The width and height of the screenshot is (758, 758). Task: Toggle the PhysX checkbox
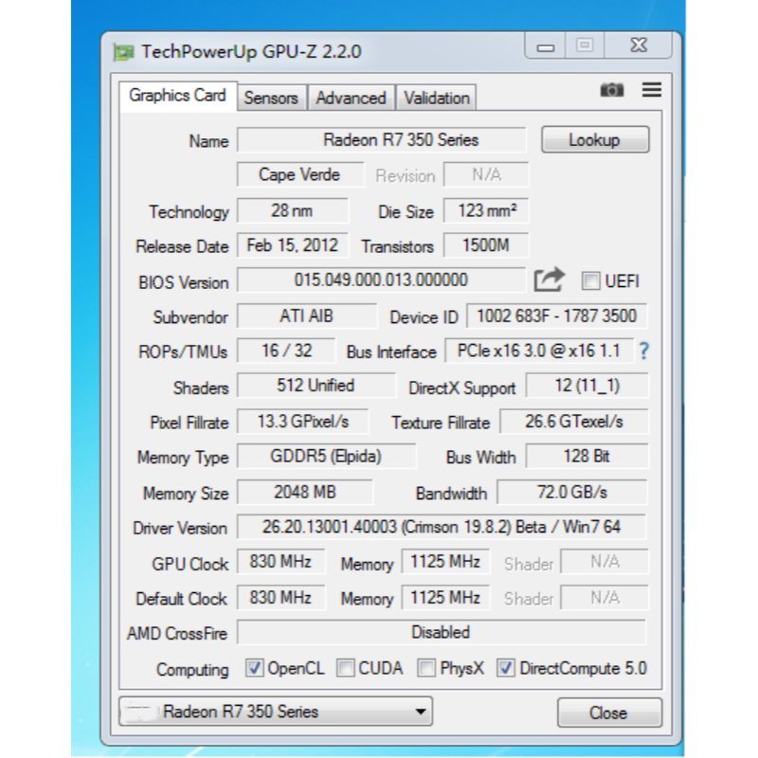tap(426, 668)
